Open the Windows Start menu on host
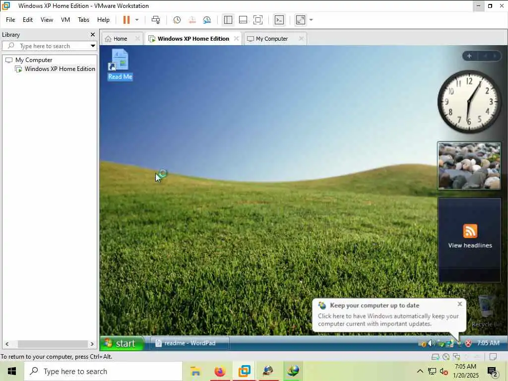Viewport: 508px width, 381px height. [x=12, y=371]
